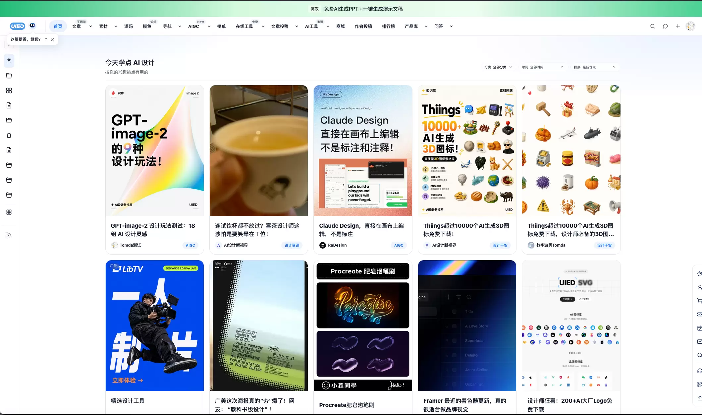The height and width of the screenshot is (415, 702).
Task: Expand the chevron next to AIGC in navbar
Action: [x=209, y=27]
